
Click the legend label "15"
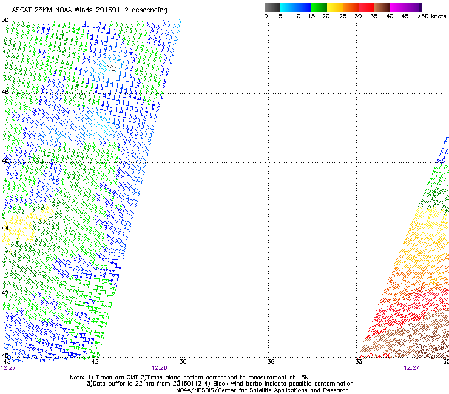click(311, 16)
